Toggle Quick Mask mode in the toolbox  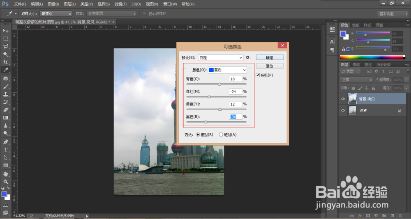pyautogui.click(x=5, y=205)
